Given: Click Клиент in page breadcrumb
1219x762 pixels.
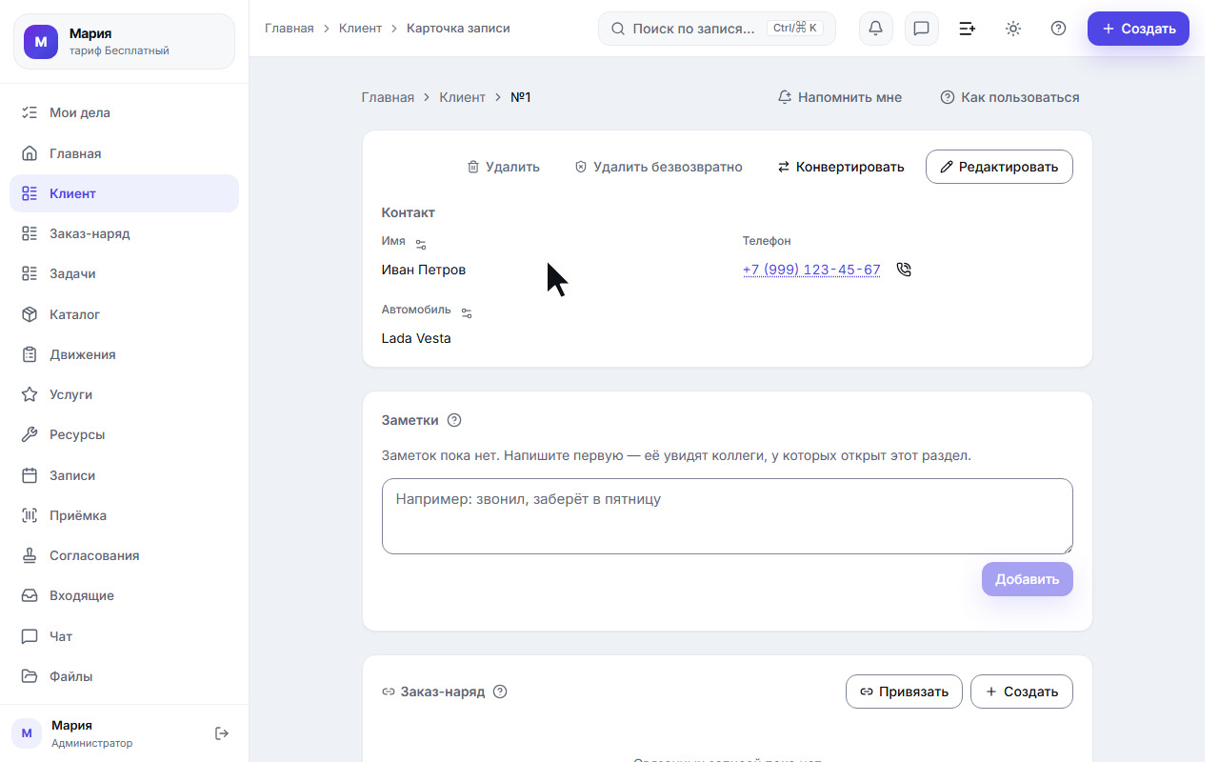Looking at the screenshot, I should coord(463,97).
